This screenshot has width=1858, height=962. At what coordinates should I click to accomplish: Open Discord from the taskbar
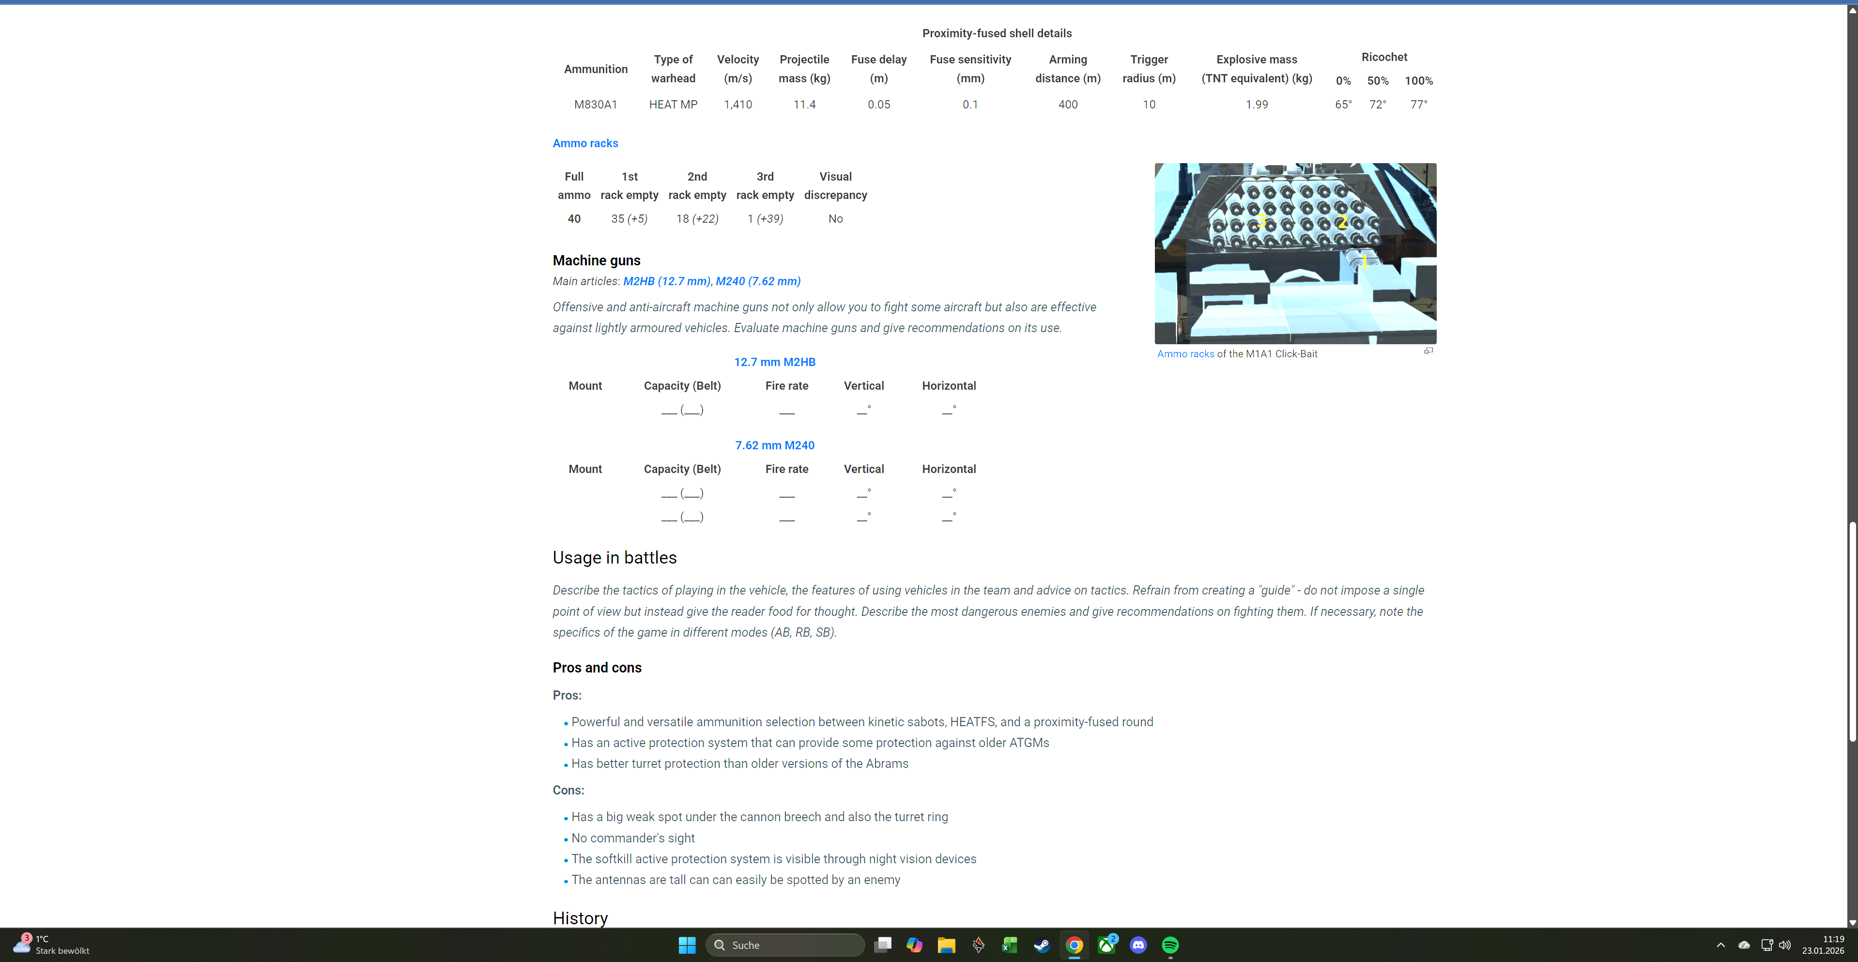tap(1138, 945)
